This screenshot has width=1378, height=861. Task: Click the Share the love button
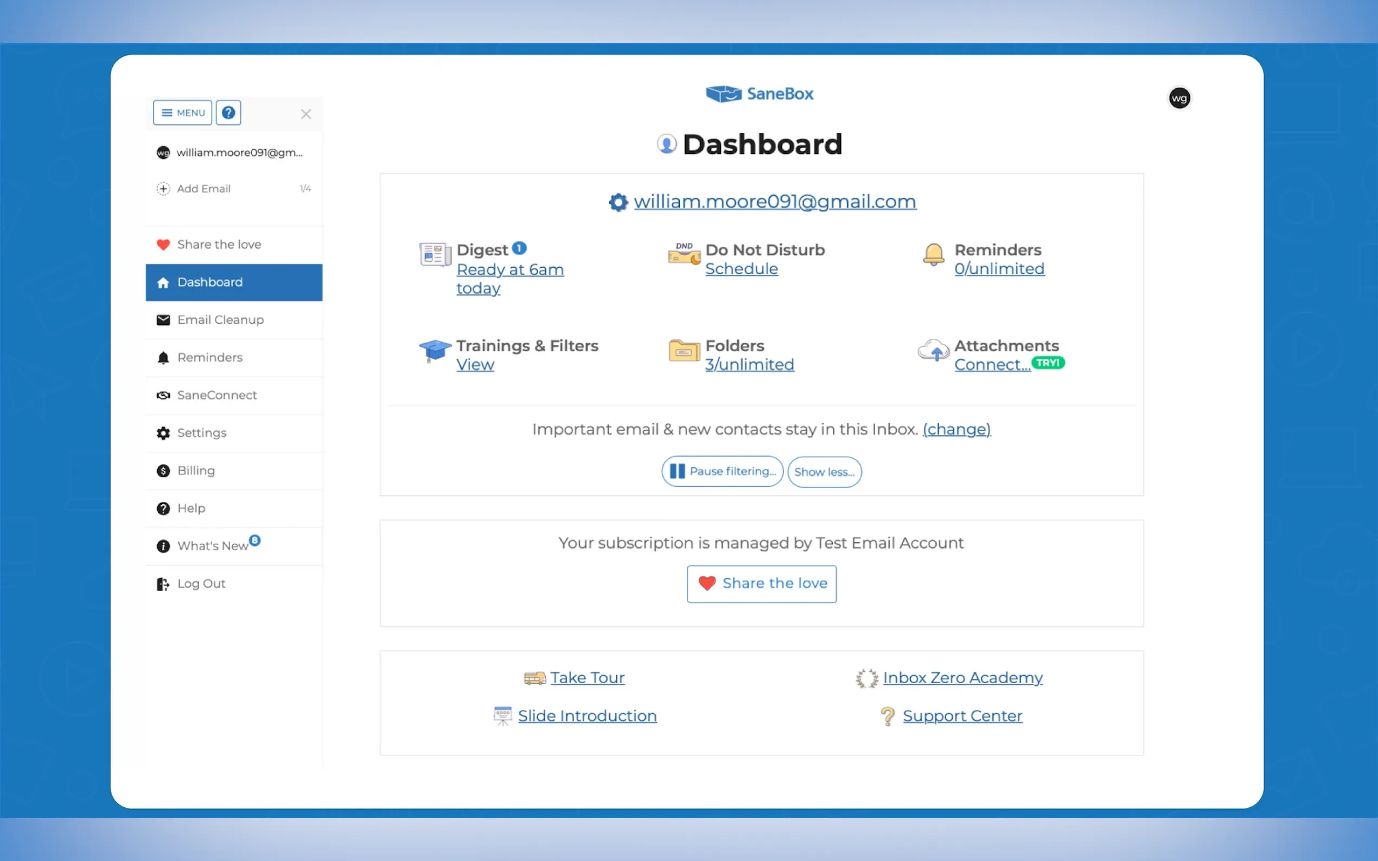761,584
